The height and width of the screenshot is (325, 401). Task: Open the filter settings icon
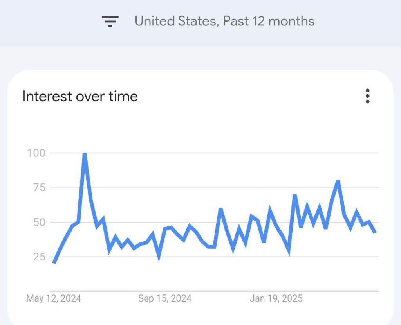(x=110, y=21)
